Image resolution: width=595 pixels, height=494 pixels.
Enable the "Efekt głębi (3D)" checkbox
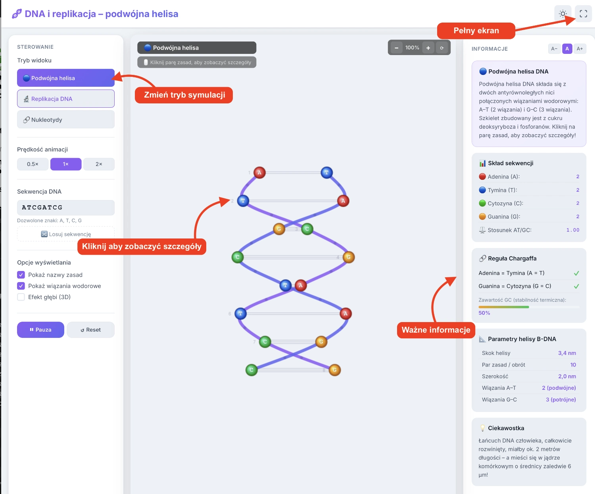[x=21, y=297]
